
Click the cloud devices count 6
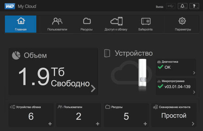coord(31,116)
